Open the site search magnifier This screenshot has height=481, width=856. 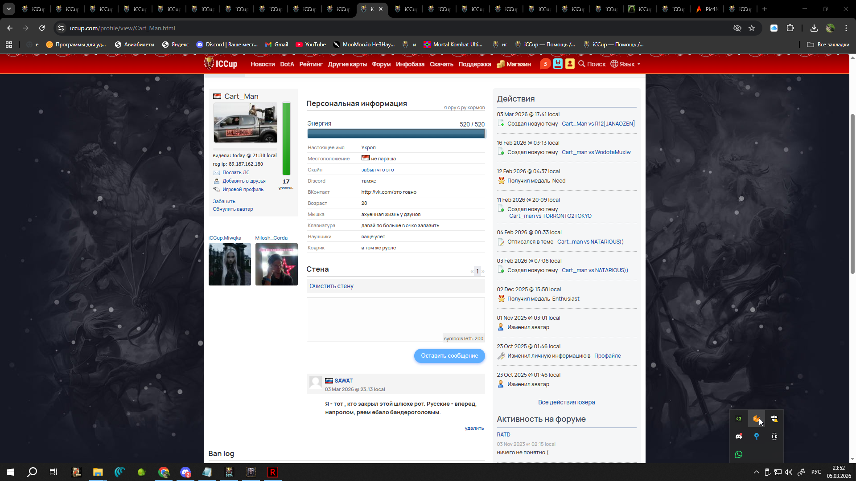tap(582, 64)
